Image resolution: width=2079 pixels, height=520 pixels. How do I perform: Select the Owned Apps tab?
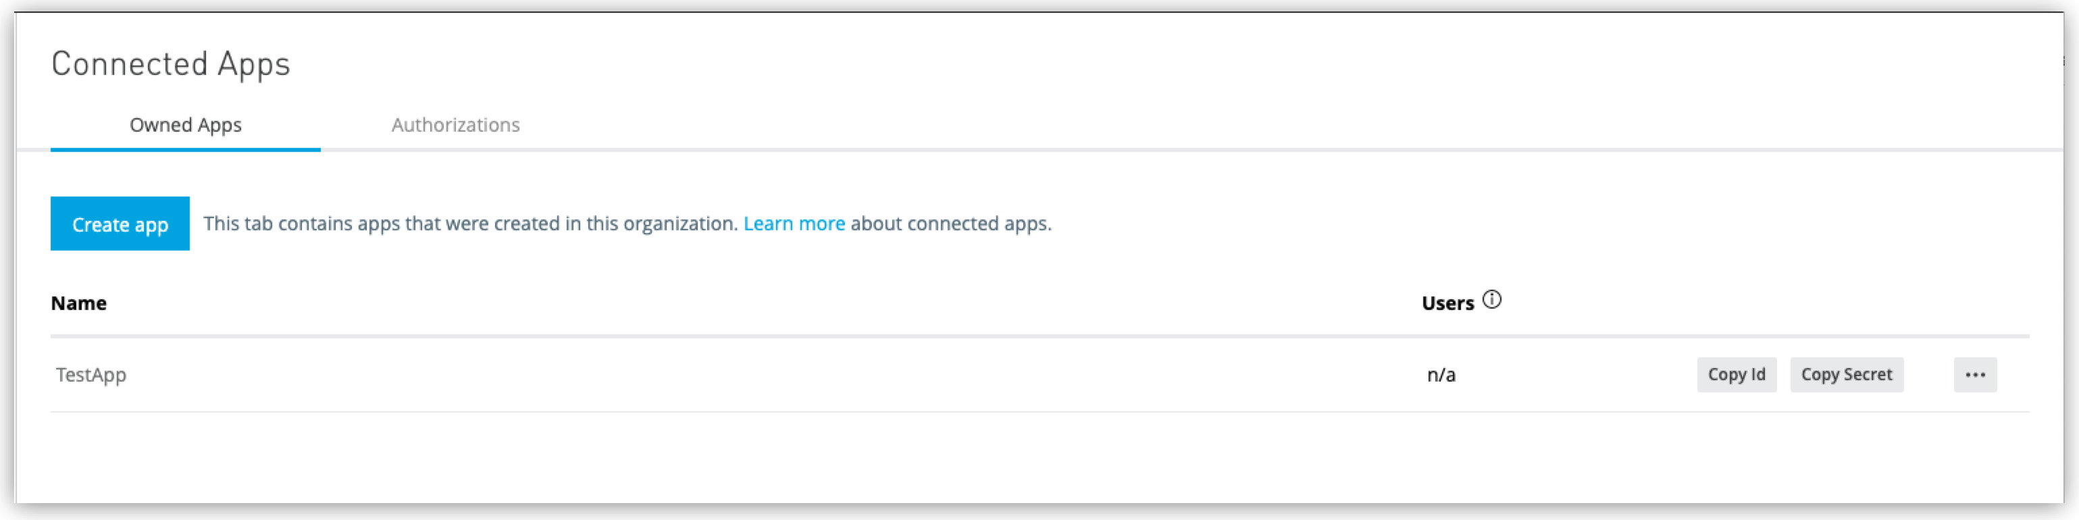click(185, 125)
